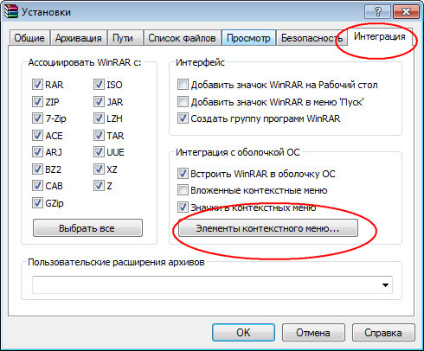Confirm settings with the OK button

[x=243, y=332]
